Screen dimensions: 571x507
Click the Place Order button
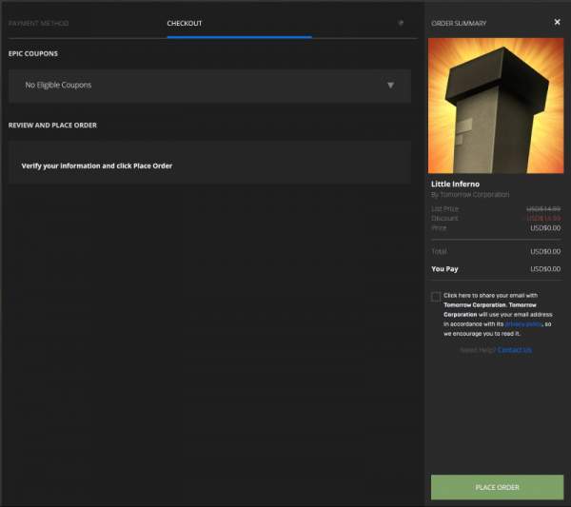coord(497,487)
